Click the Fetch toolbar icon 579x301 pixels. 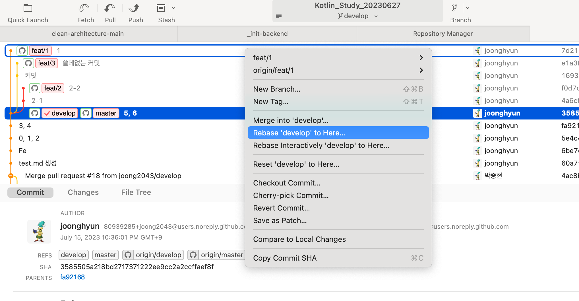[x=84, y=8]
